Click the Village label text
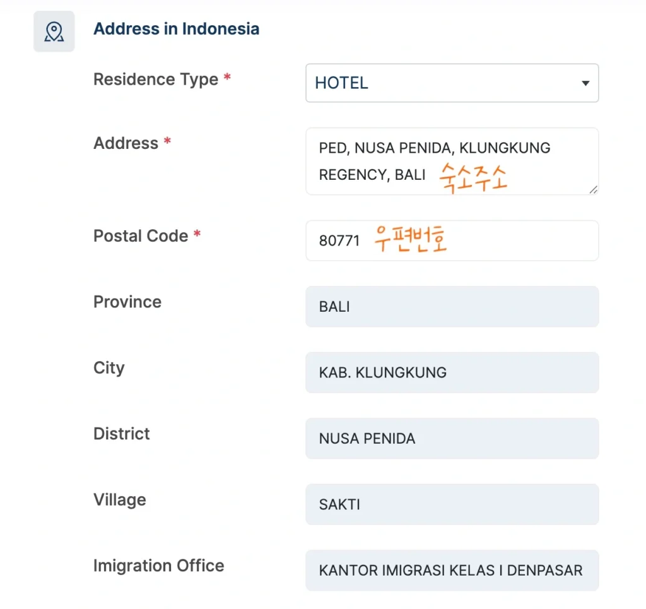Screen dimensions: 646x609 coord(120,500)
